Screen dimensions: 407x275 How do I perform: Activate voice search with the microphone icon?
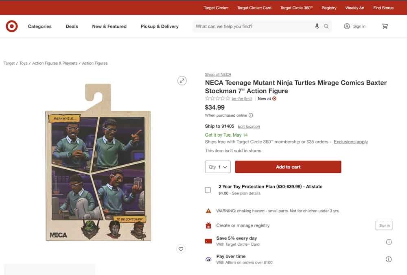[317, 26]
